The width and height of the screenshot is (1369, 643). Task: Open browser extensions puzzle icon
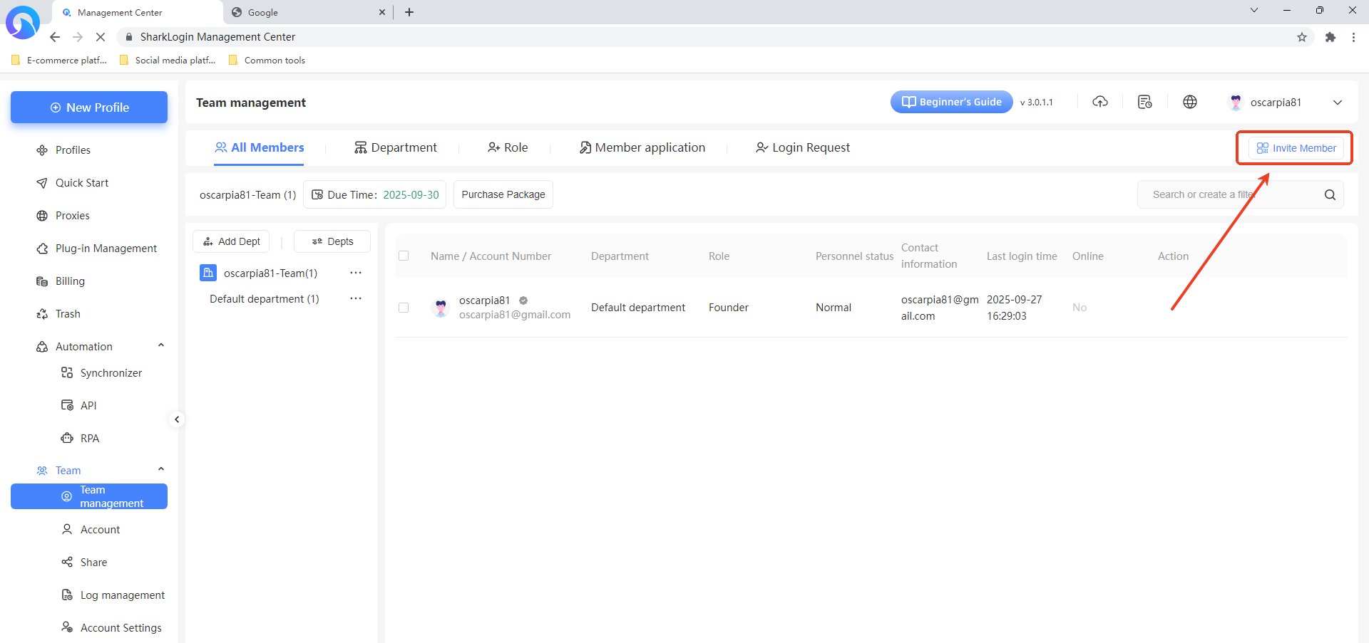click(x=1330, y=37)
